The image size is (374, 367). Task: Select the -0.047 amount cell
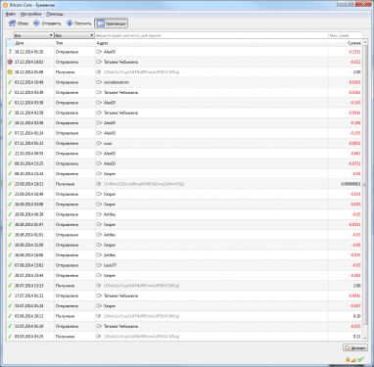[346, 306]
